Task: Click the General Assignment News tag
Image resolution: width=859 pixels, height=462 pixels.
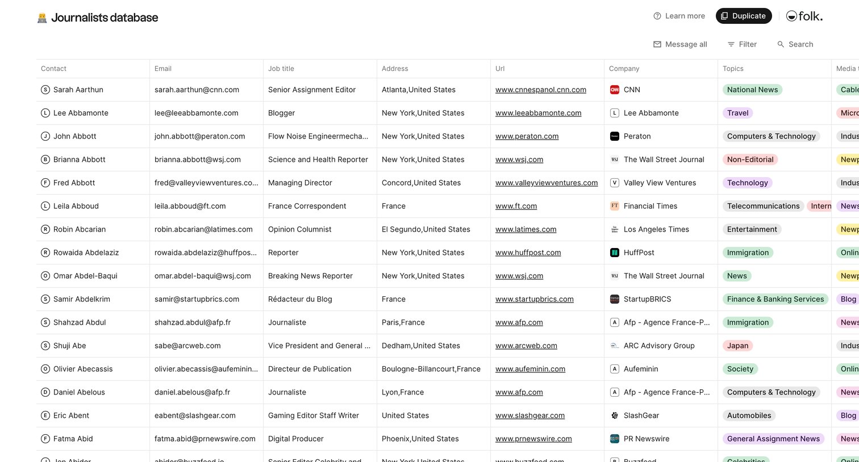Action: click(x=773, y=439)
